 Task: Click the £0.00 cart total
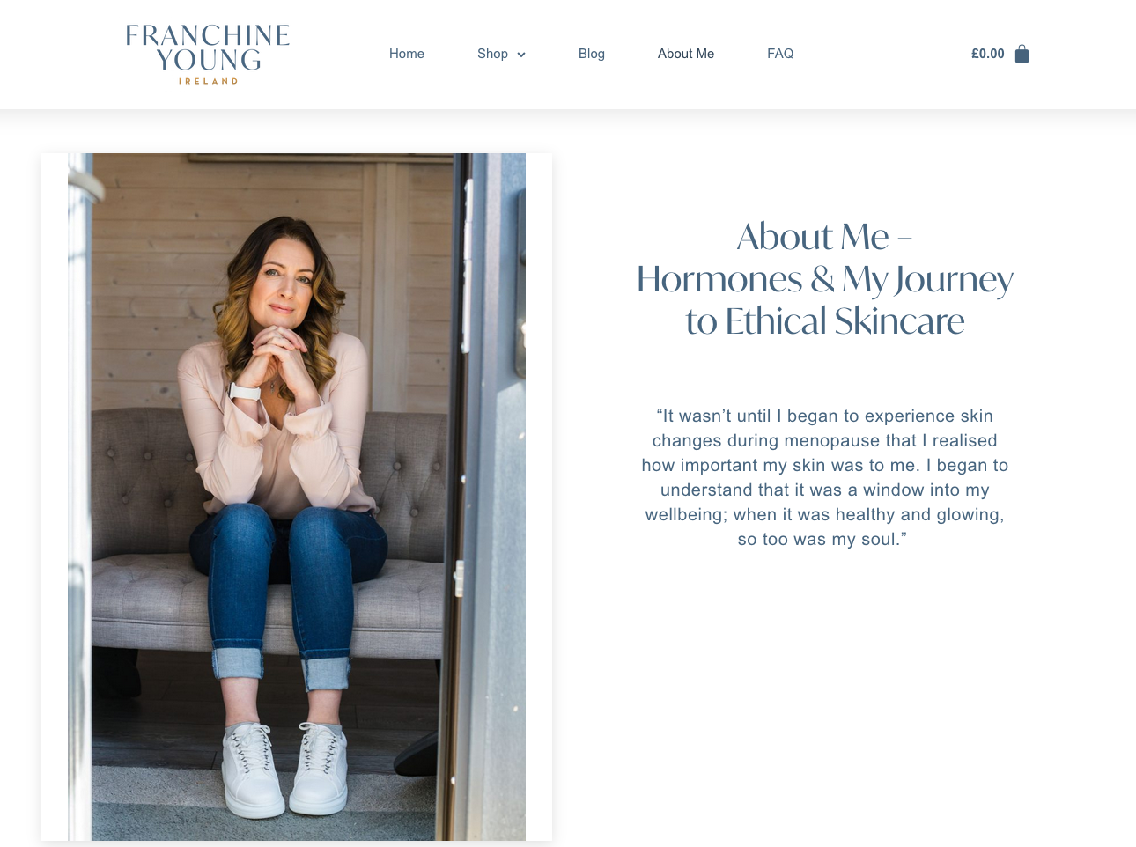click(x=988, y=54)
